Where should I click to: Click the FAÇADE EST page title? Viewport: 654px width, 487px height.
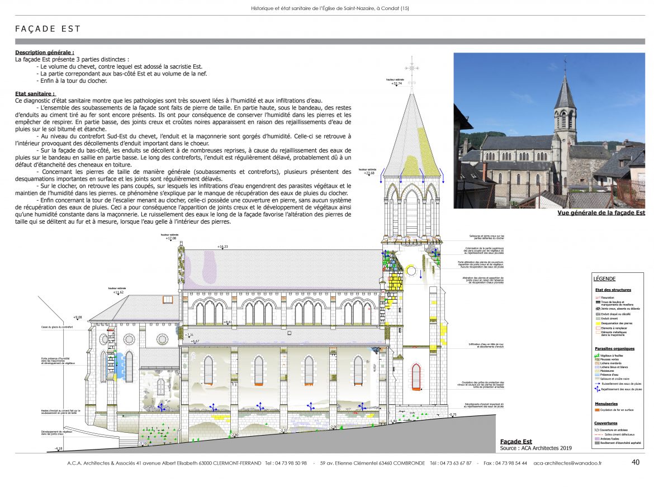(x=48, y=29)
